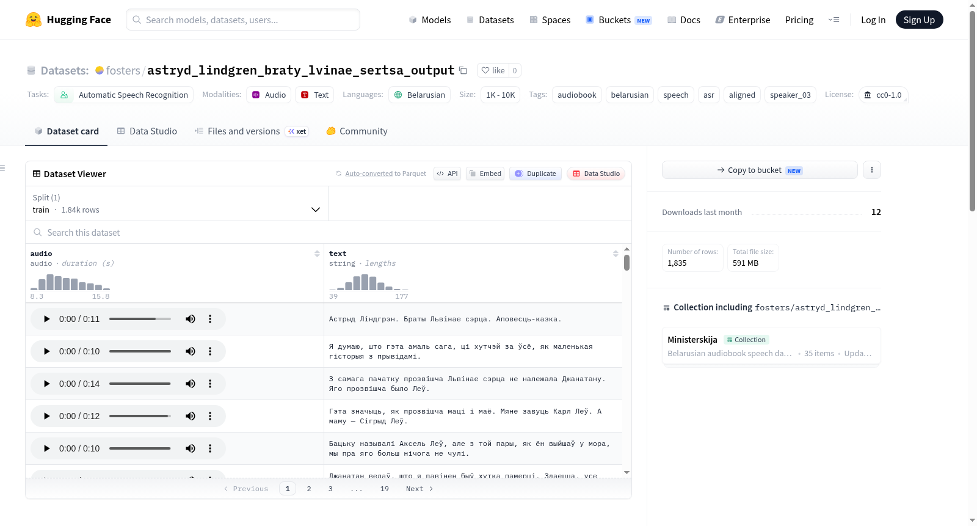
Task: Click the Hugging Face logo
Action: coord(34,20)
